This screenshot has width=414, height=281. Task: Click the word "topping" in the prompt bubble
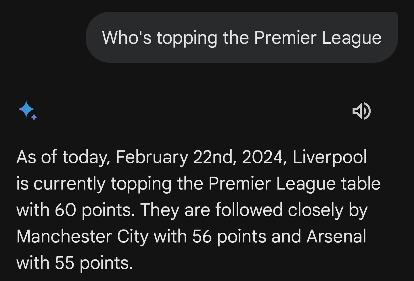pyautogui.click(x=187, y=38)
